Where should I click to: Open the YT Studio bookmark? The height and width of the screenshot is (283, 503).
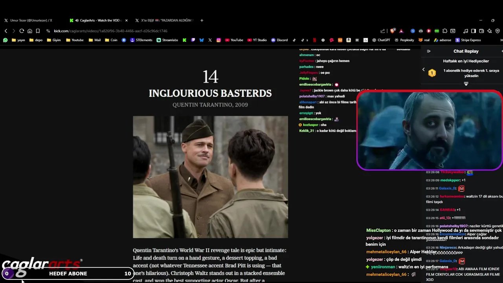click(x=257, y=40)
